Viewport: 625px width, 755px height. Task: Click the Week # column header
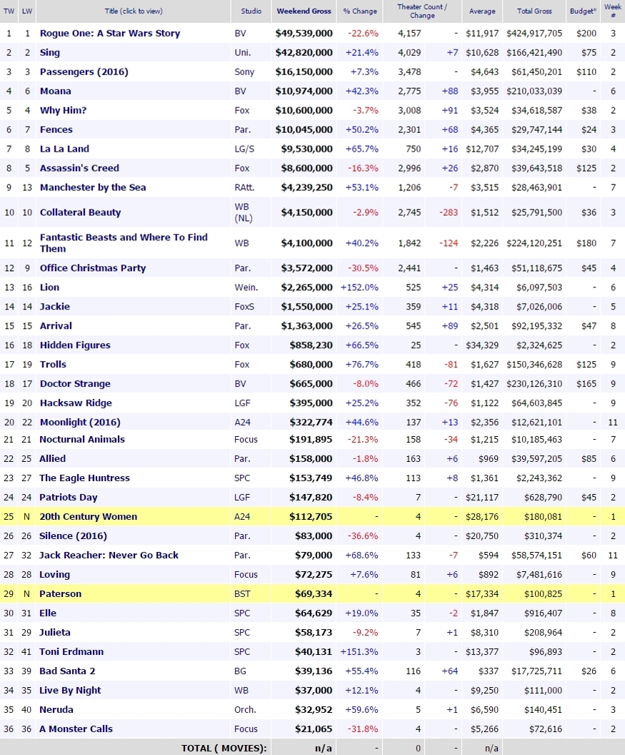click(612, 11)
